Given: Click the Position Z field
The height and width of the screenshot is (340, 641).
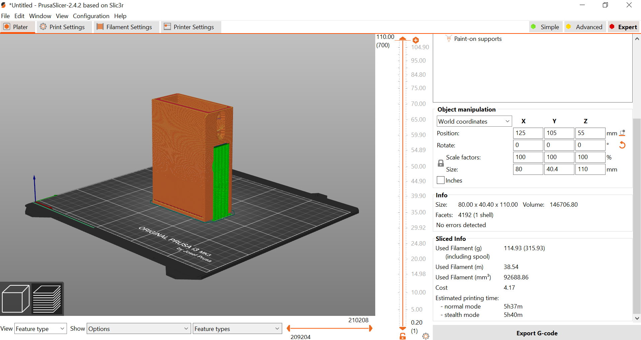Looking at the screenshot, I should pyautogui.click(x=590, y=133).
